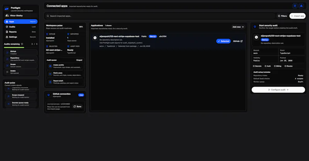Click the a5c3784 commit hash
The image size is (309, 161).
tap(163, 36)
